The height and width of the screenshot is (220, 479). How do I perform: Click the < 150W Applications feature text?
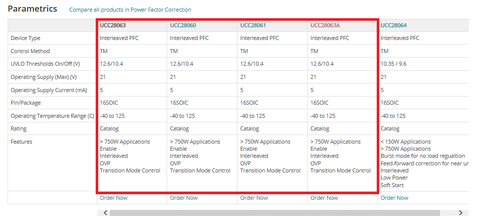[x=406, y=142]
